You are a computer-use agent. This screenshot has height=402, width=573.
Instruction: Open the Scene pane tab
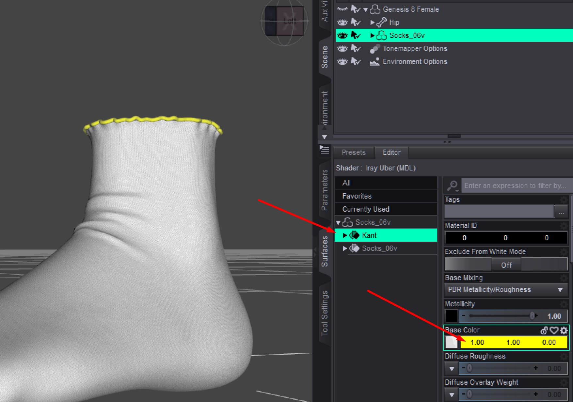pyautogui.click(x=325, y=57)
